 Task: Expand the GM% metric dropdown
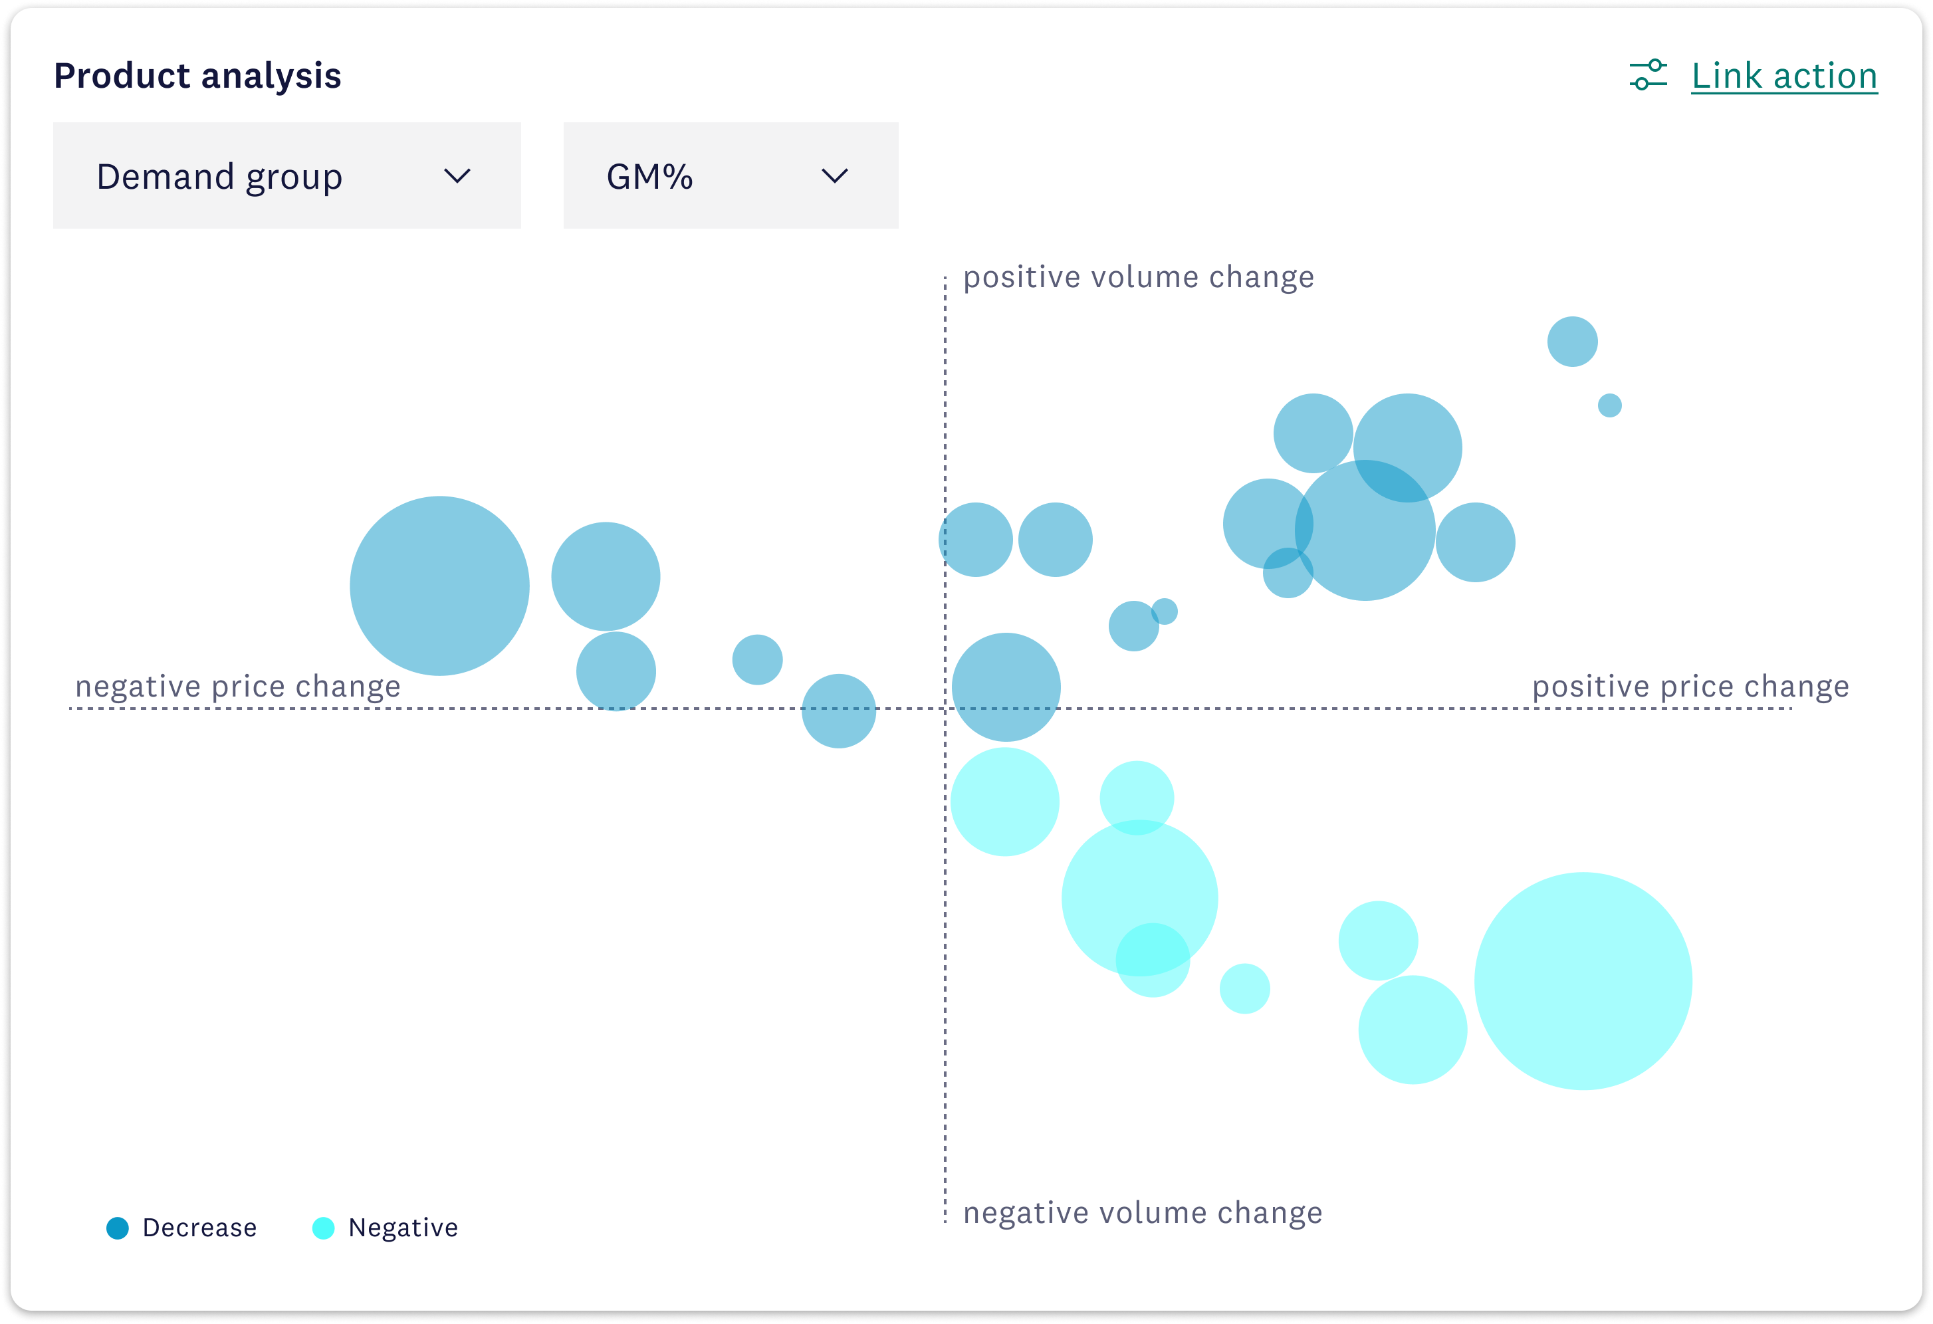[x=731, y=175]
